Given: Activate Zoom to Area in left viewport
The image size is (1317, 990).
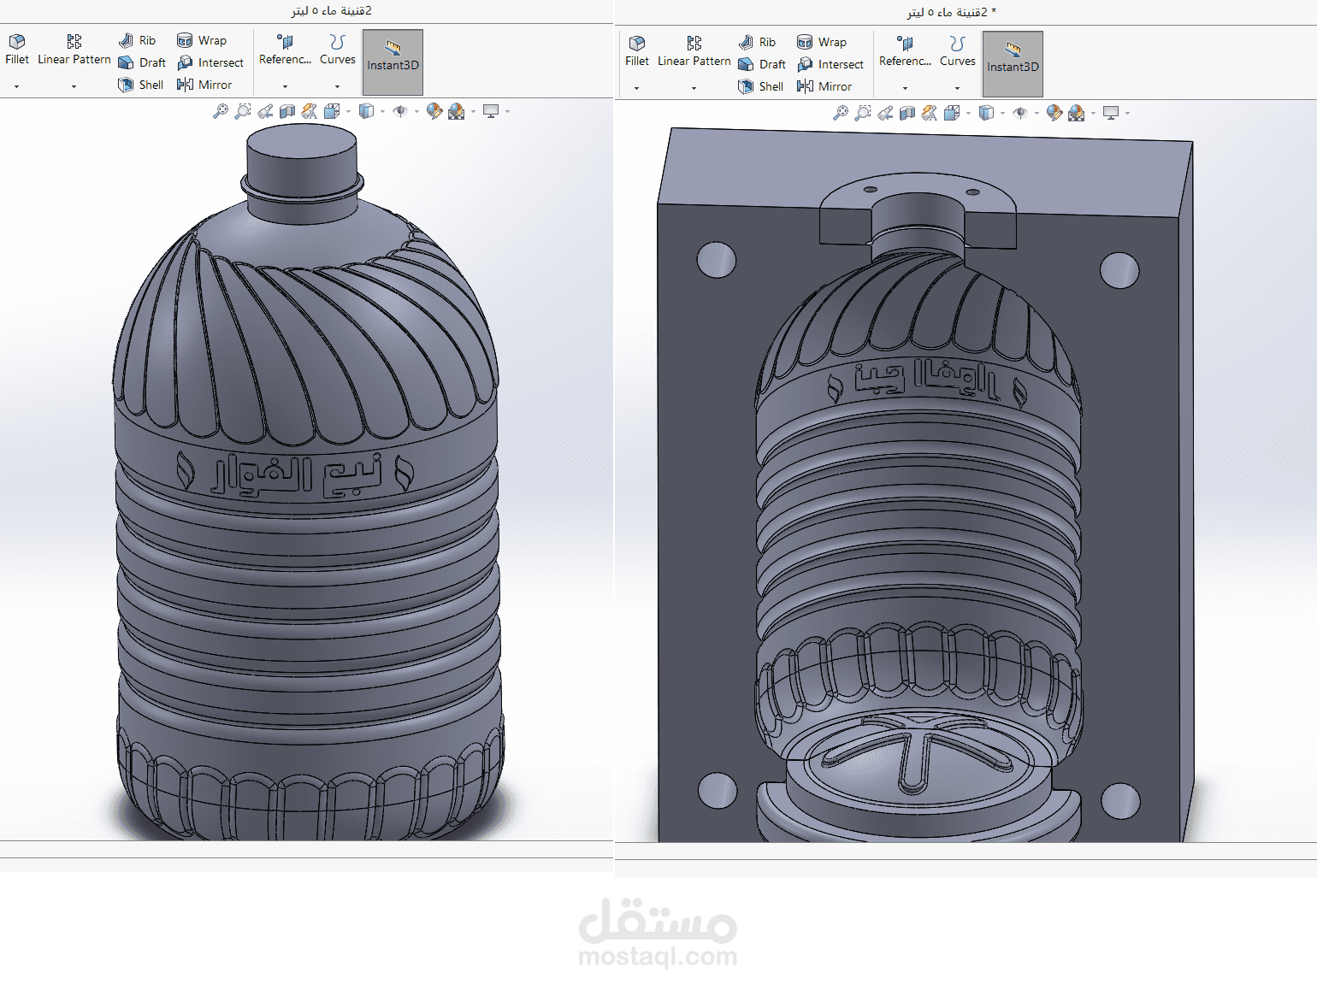Looking at the screenshot, I should (x=243, y=111).
